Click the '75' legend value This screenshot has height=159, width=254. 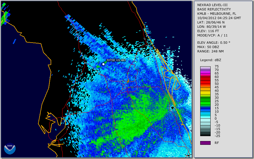(217, 66)
